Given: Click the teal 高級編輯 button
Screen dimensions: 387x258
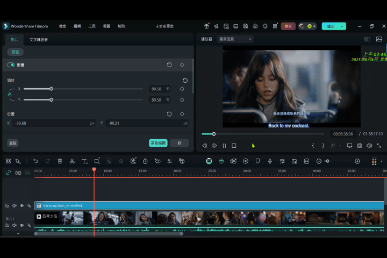Looking at the screenshot, I should (x=158, y=143).
